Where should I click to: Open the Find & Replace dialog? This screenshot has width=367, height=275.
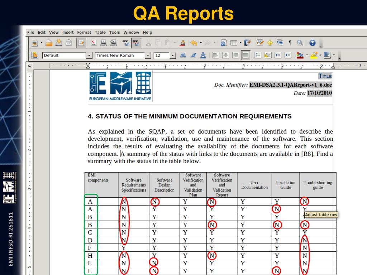(x=260, y=43)
